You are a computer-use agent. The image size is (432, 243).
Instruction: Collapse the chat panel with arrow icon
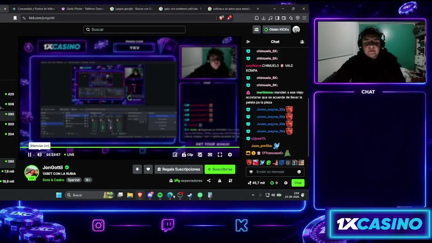[248, 42]
